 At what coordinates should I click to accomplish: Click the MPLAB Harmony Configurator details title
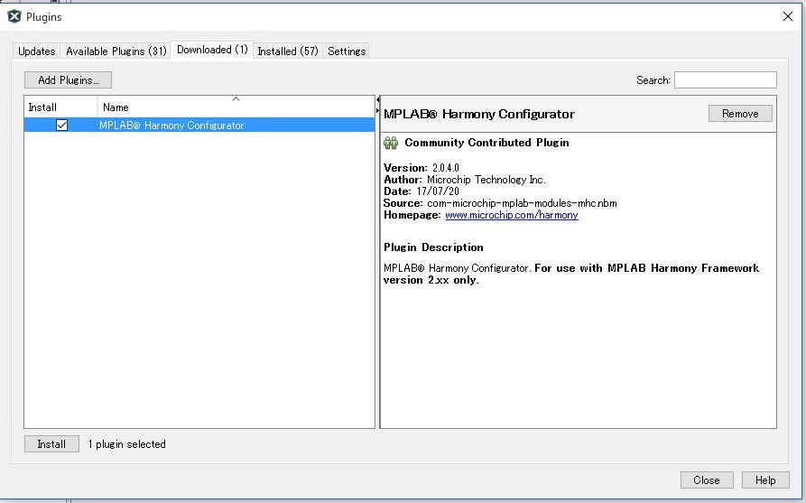[479, 114]
